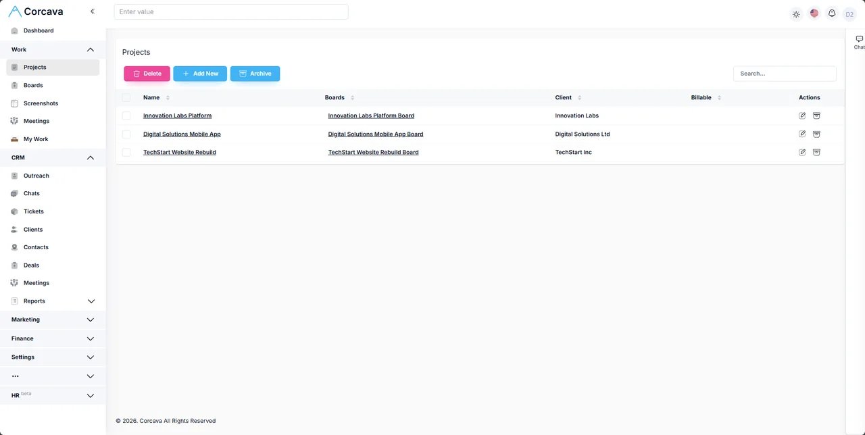
Task: Click the pink Delete button
Action: pyautogui.click(x=147, y=74)
